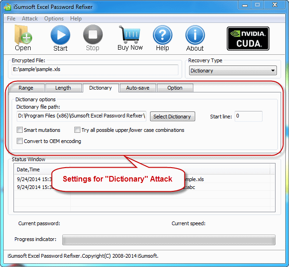This screenshot has height=267, width=289.
Task: Click the Start line input field
Action: 249,116
